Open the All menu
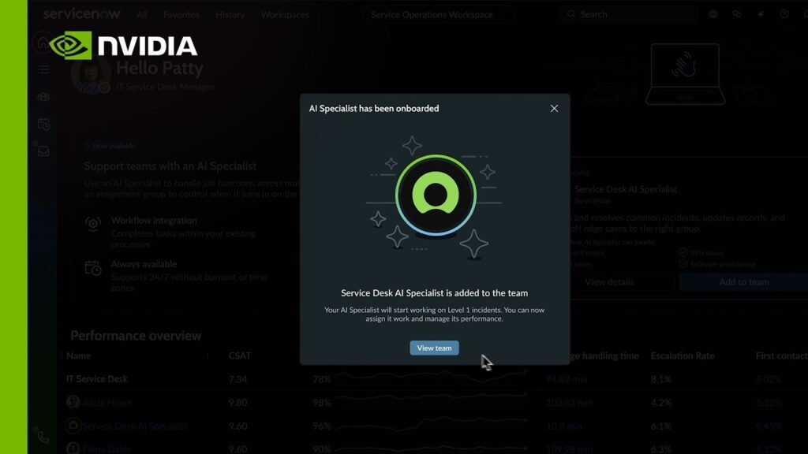808x454 pixels. tap(142, 14)
